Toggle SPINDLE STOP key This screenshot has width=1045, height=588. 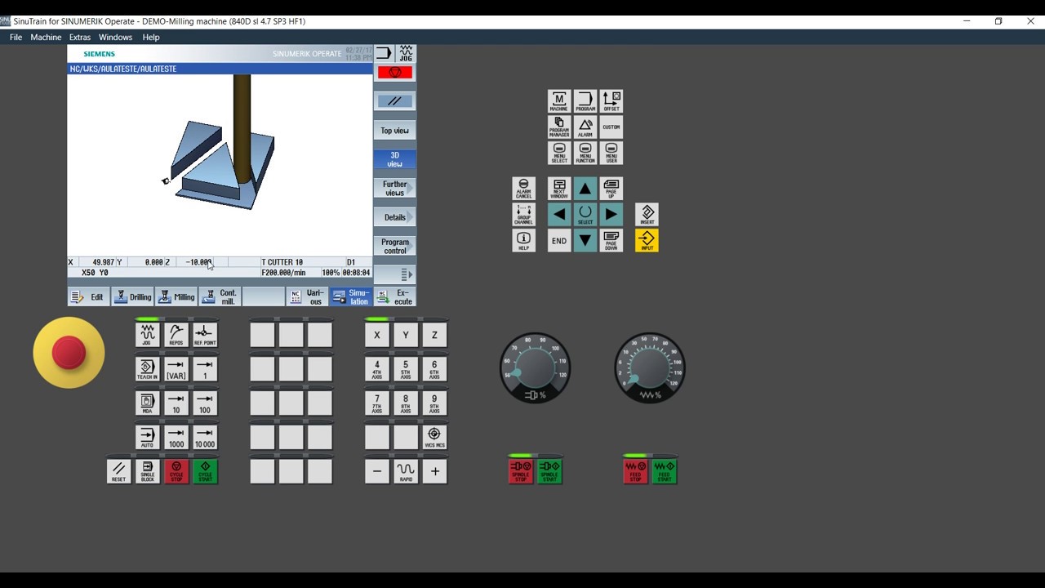(x=521, y=471)
